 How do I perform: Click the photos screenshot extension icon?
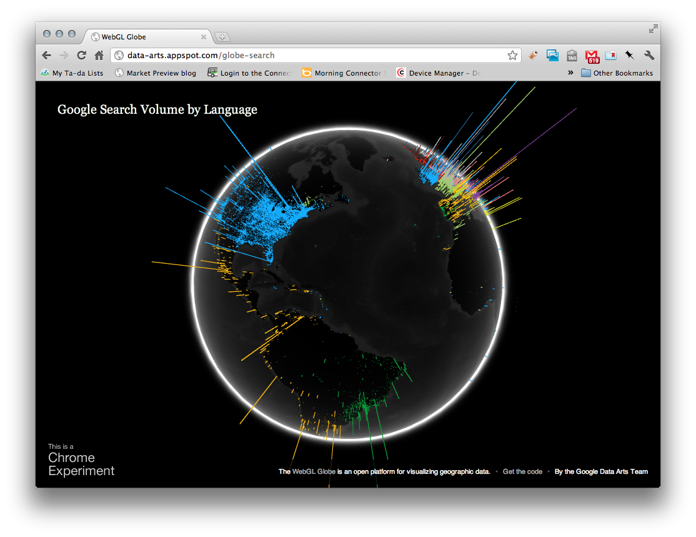[x=552, y=56]
